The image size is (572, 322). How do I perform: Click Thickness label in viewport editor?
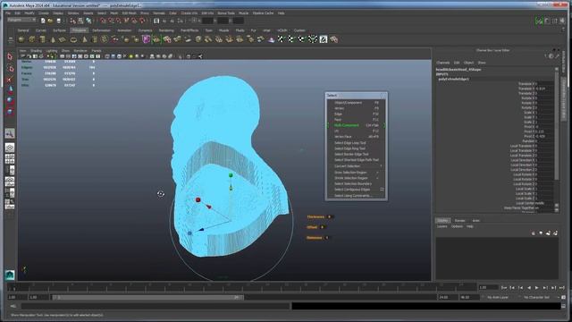(315, 216)
